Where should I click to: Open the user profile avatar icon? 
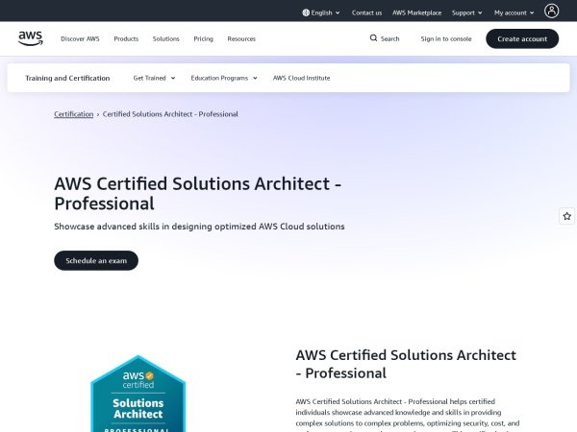tap(551, 11)
